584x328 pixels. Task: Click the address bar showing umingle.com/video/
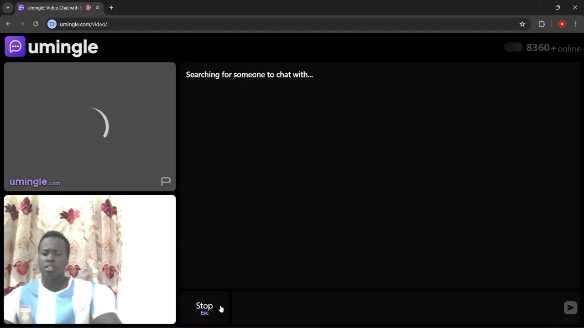(287, 24)
